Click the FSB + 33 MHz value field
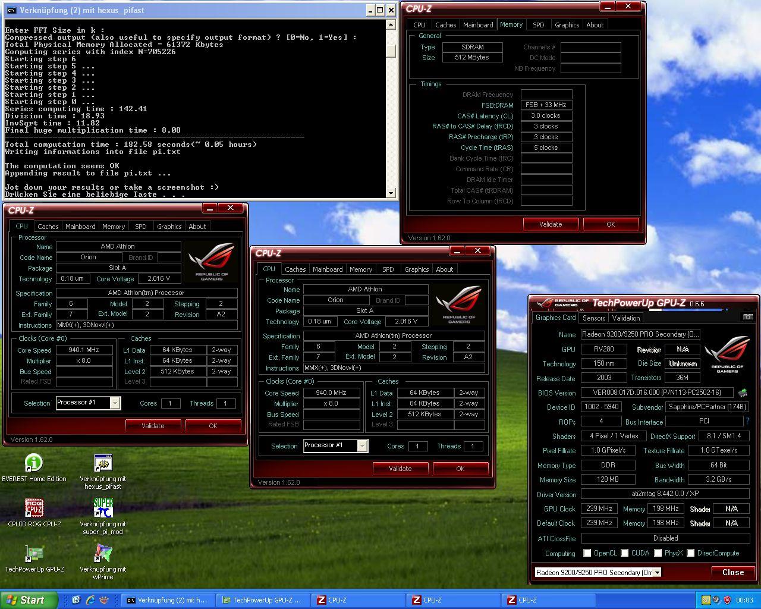This screenshot has height=609, width=761. [x=546, y=105]
